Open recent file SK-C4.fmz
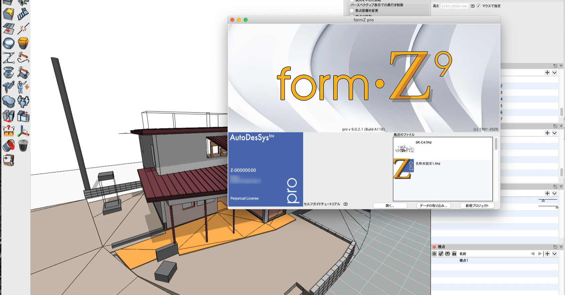Viewport: 565px width, 295px height. coord(424,142)
